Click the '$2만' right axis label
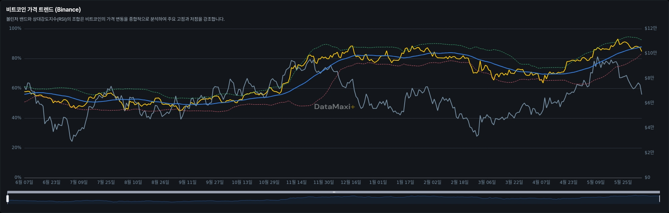 (649, 153)
